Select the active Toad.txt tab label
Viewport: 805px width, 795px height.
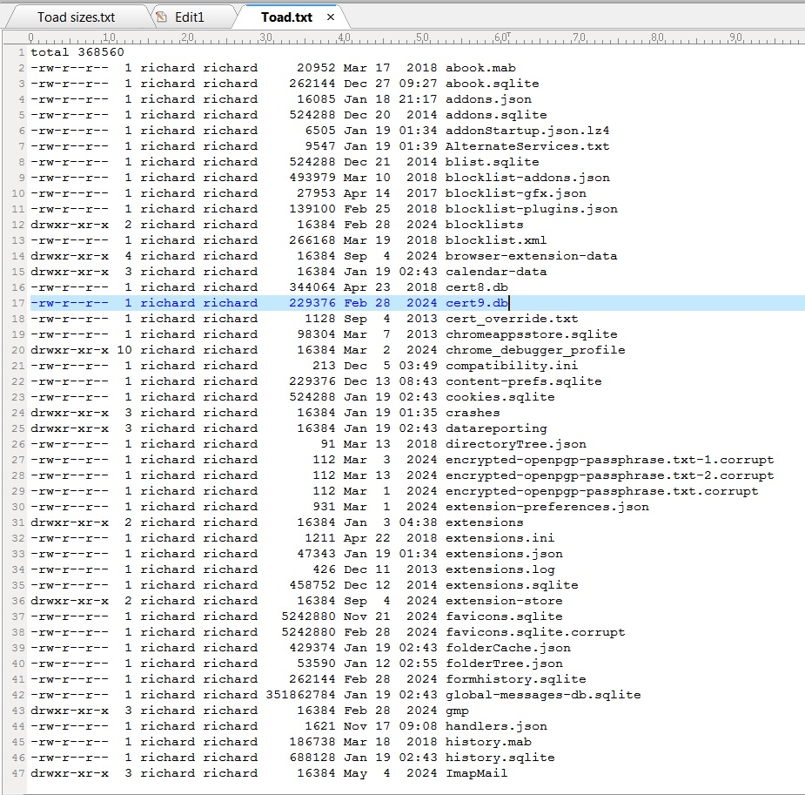(x=286, y=17)
